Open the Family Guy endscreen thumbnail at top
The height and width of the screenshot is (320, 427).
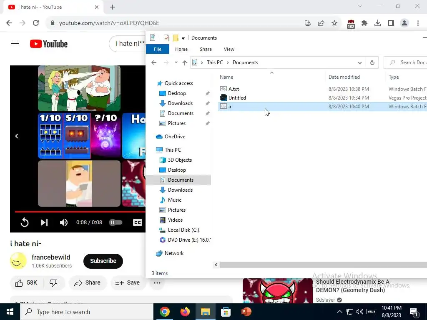click(x=79, y=88)
